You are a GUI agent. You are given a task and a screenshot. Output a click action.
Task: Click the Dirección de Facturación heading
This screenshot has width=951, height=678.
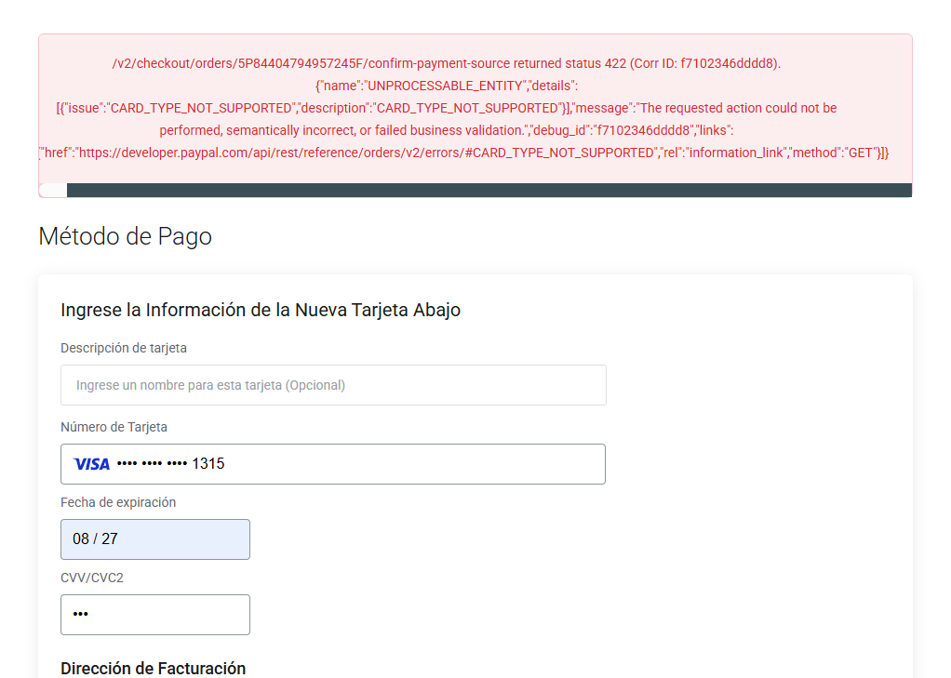(153, 668)
